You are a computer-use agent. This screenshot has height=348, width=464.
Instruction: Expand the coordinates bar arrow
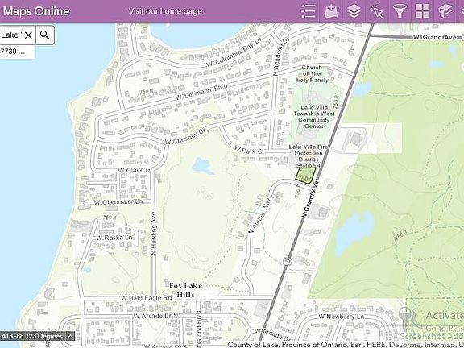70,336
